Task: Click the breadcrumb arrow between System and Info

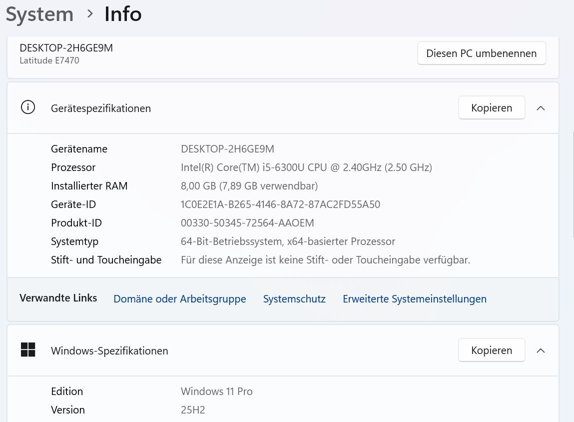Action: coord(90,14)
